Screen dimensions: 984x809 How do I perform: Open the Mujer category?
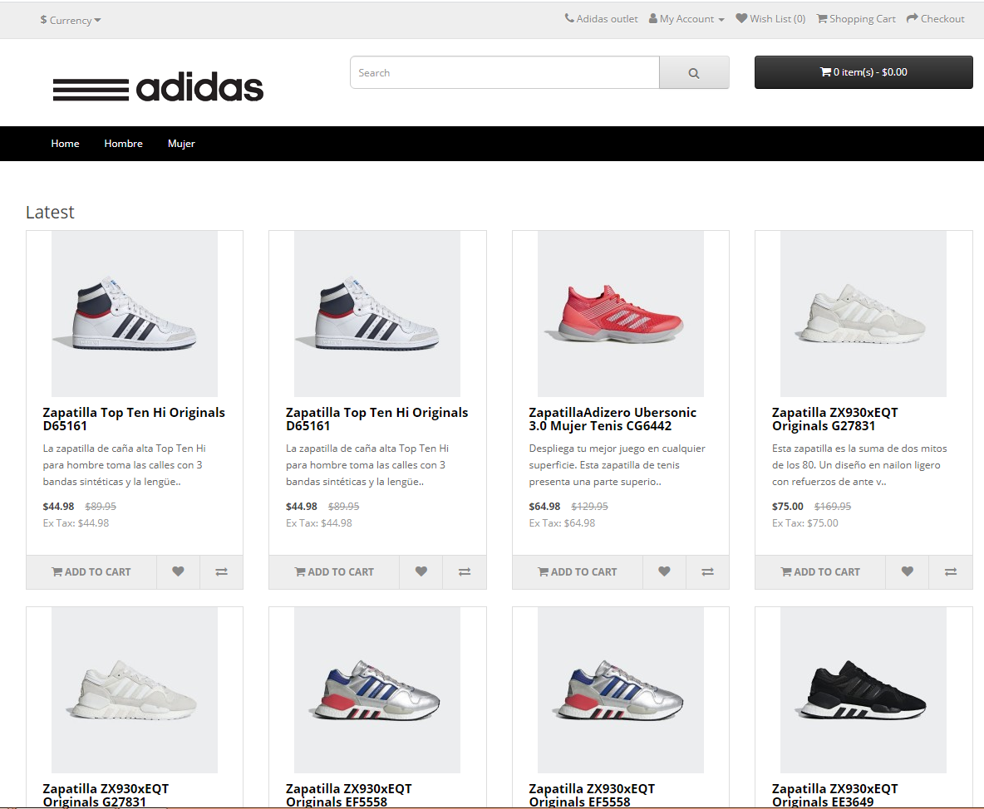coord(181,144)
